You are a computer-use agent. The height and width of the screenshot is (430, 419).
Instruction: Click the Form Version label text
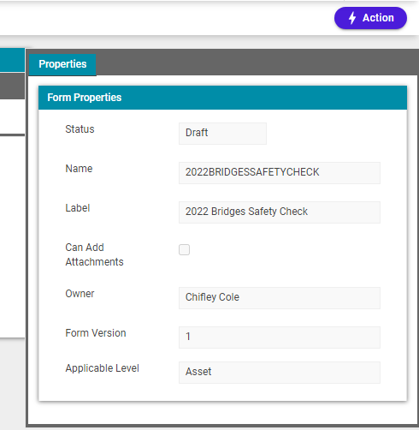[96, 333]
